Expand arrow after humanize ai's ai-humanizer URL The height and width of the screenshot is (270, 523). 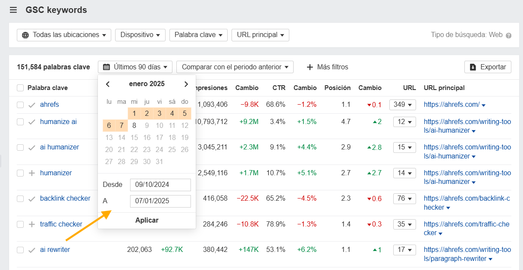[474, 131]
